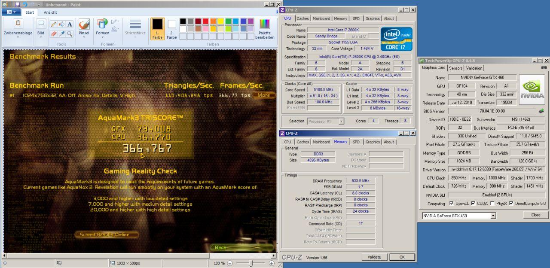
Task: Click the Validate button in CPU-Z
Action: [374, 257]
